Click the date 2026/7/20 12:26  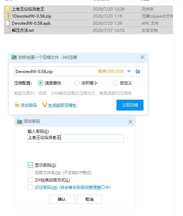(109, 9)
